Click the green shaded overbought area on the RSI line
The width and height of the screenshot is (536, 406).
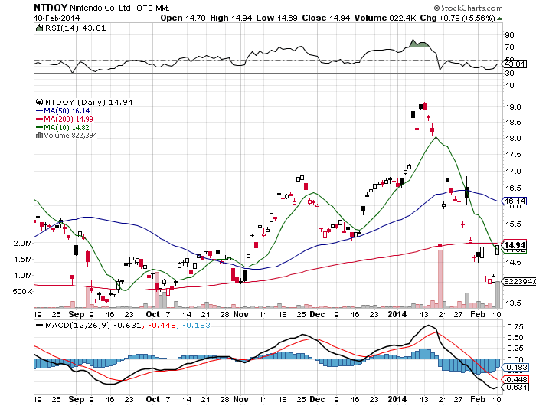(x=418, y=44)
